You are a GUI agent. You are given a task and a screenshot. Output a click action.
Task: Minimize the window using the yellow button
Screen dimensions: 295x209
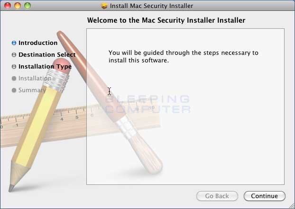click(18, 6)
